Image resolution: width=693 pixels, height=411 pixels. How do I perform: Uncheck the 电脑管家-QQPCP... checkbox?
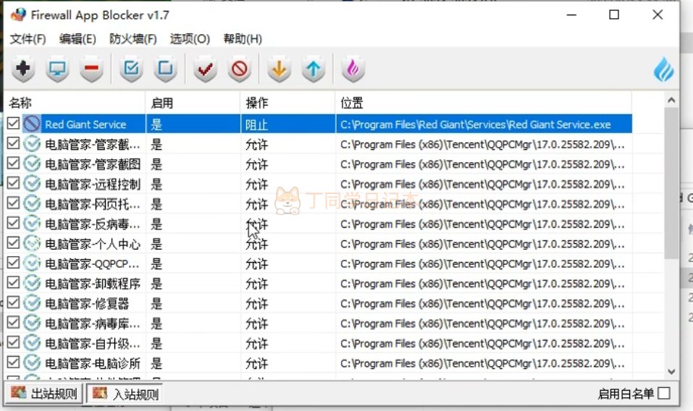(13, 262)
